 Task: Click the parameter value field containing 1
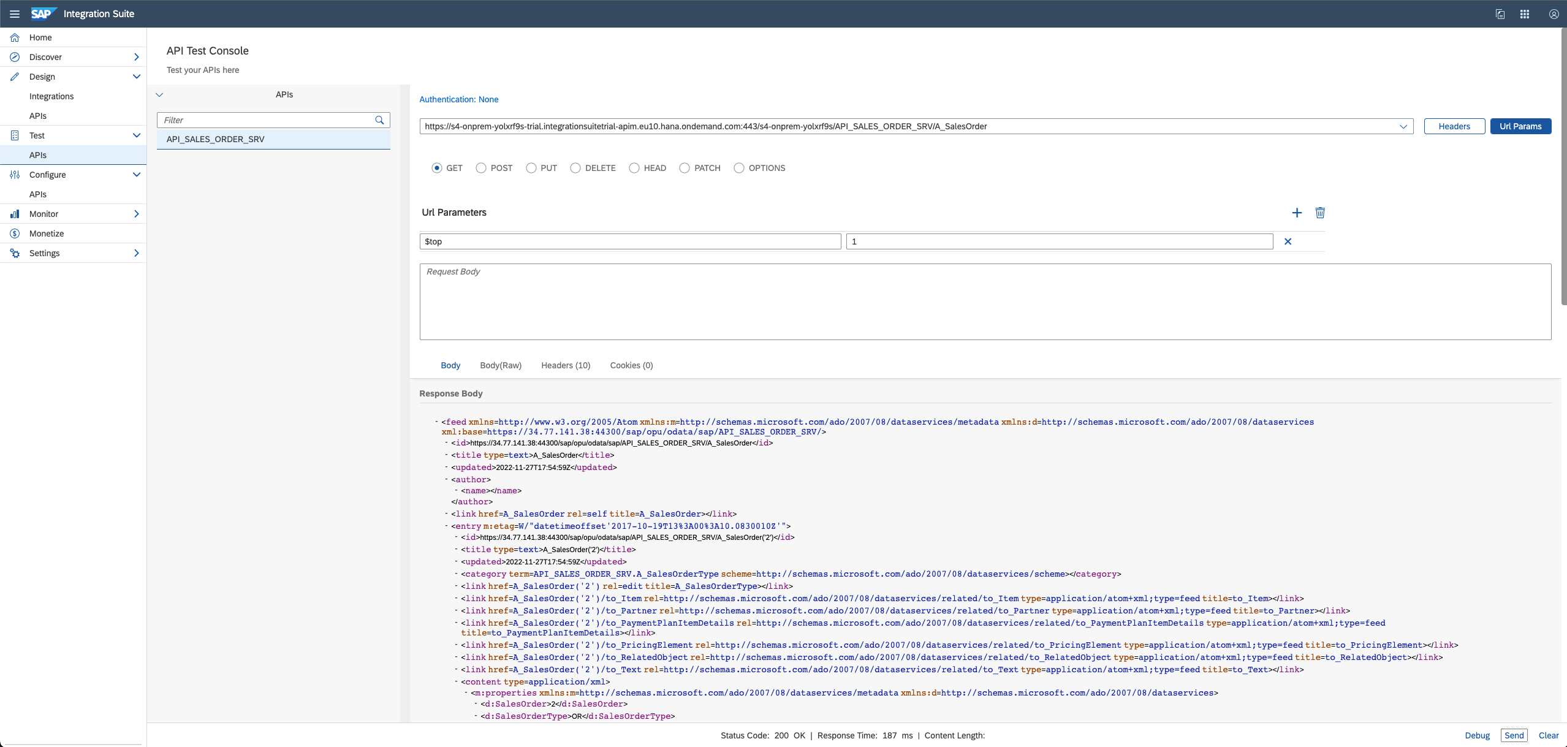tap(1060, 241)
